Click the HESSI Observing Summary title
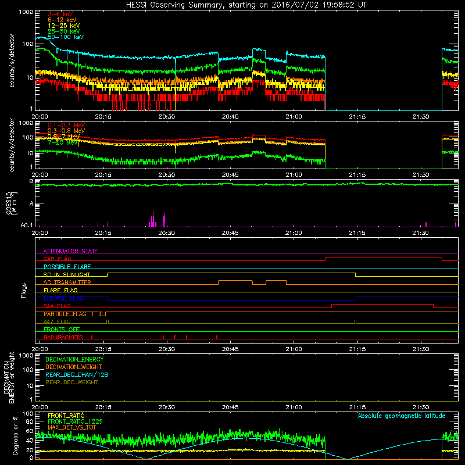Screen dimensions: 465x465 pos(246,5)
